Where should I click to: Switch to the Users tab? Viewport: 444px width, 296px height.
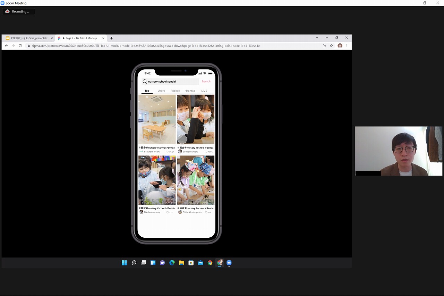[161, 91]
